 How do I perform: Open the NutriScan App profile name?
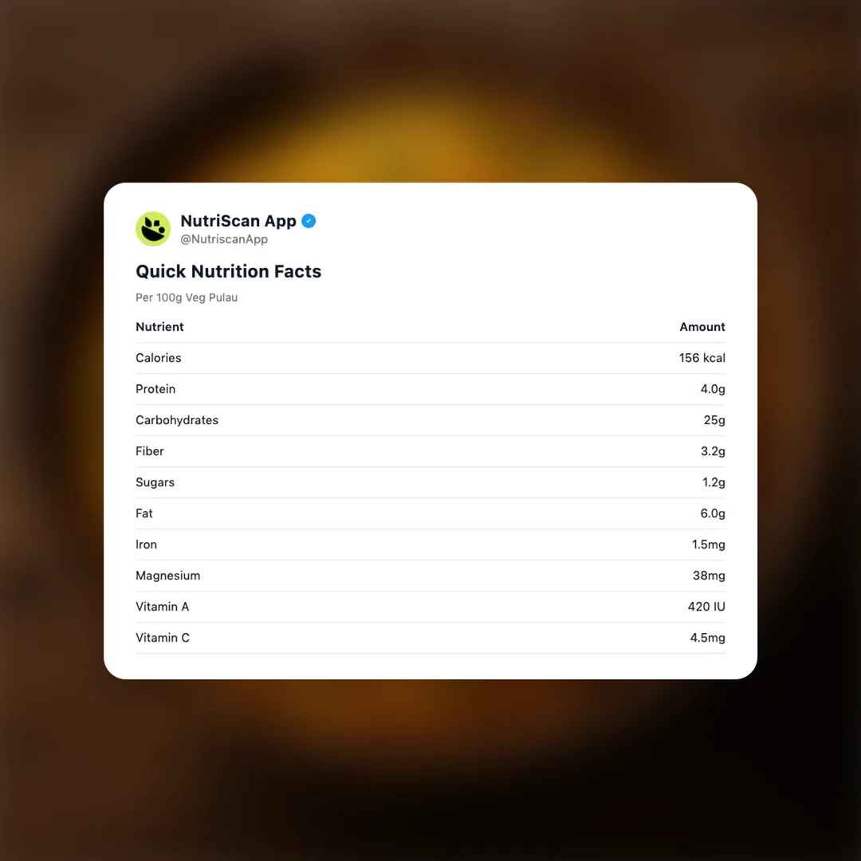[x=238, y=221]
